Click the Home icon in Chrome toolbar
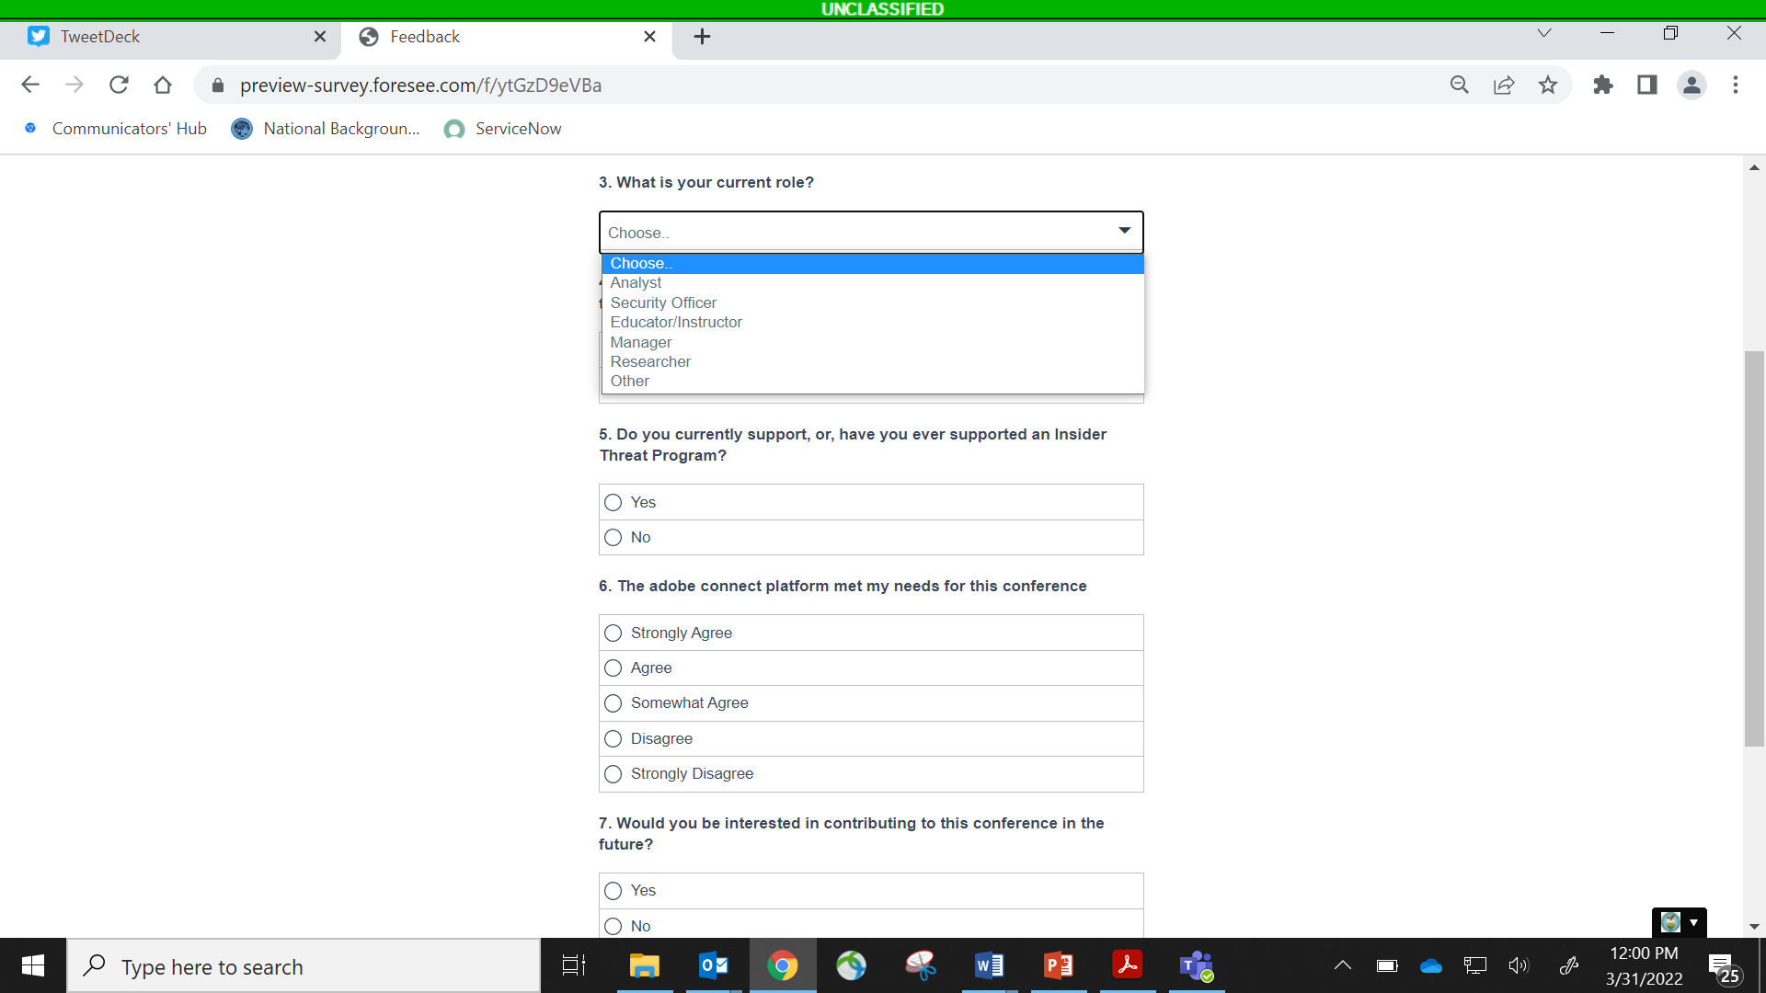The image size is (1766, 993). (x=163, y=85)
